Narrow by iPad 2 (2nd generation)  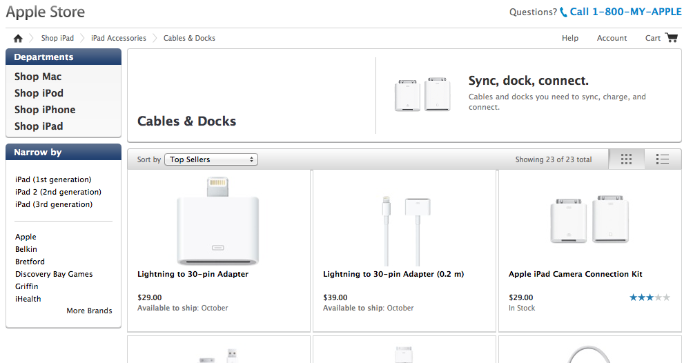point(59,192)
